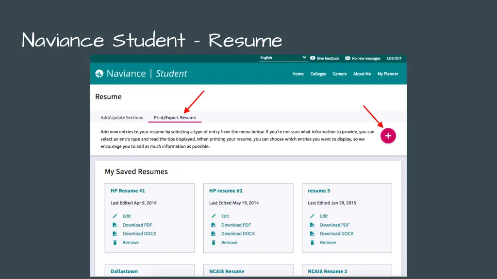Click pencil icon for HP resume #2
The width and height of the screenshot is (497, 279).
coord(214,216)
